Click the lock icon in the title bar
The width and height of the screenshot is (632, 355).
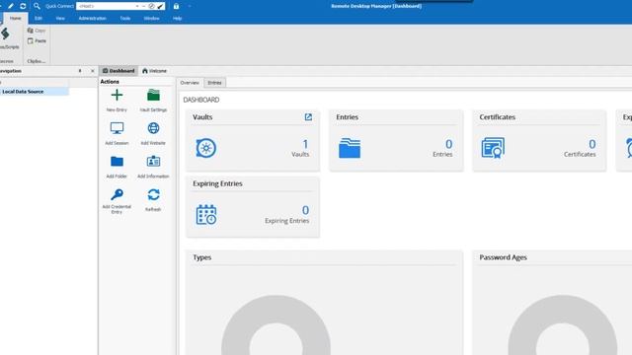click(176, 6)
